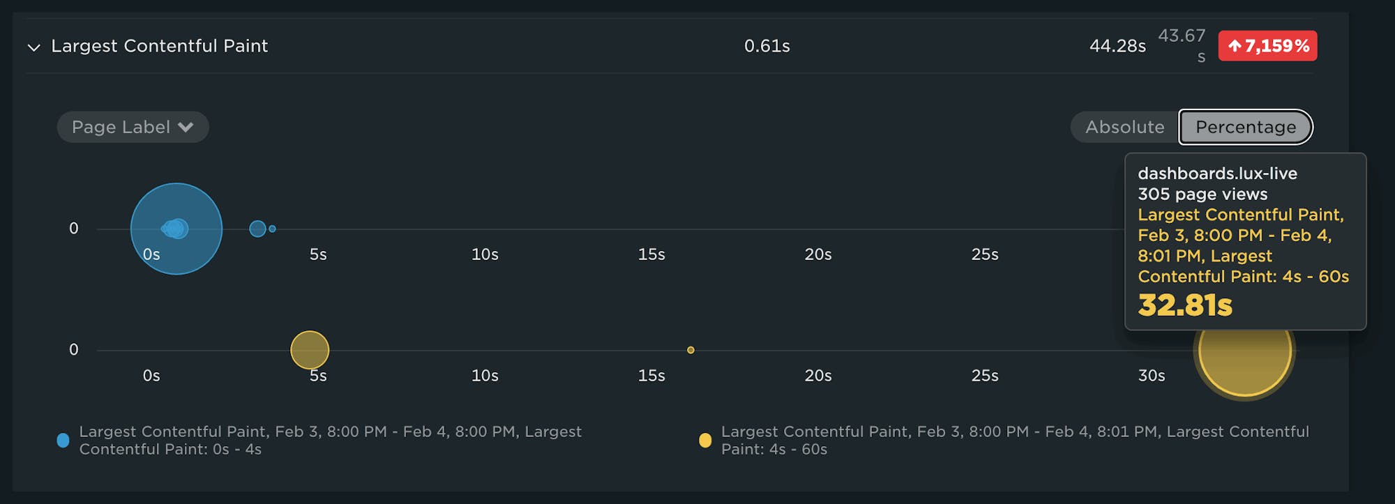Click the dashboards.lux-live tooltip box
This screenshot has height=504, width=1395.
[x=1245, y=240]
